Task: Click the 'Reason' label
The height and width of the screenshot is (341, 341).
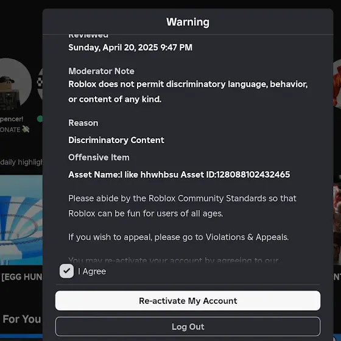Action: 83,123
